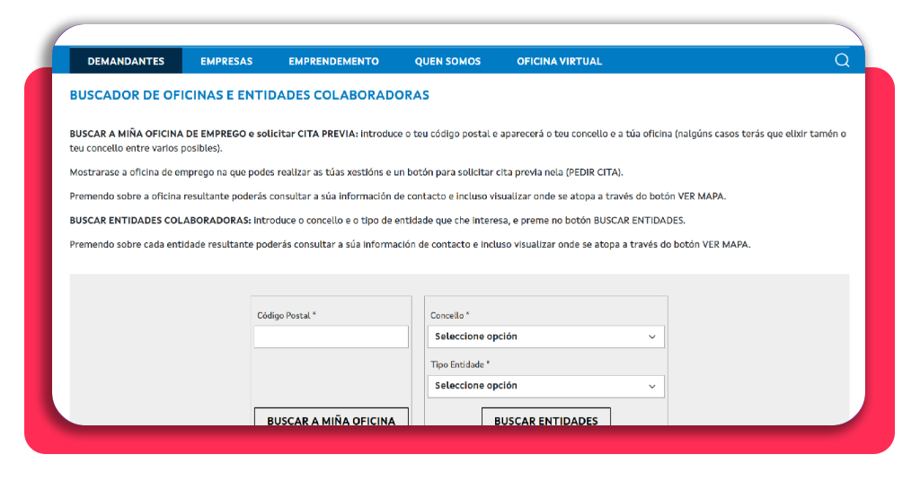Click the heading BUSCADOR DE OFICINAS E ENTIDADES COLABORADORAS
Screen dimensions: 920x481
click(250, 95)
